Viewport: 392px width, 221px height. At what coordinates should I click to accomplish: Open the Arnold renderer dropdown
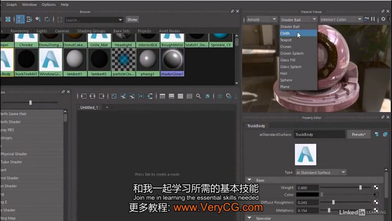click(x=261, y=19)
